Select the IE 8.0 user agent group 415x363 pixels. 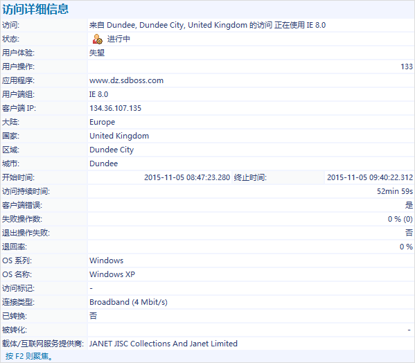click(x=98, y=94)
